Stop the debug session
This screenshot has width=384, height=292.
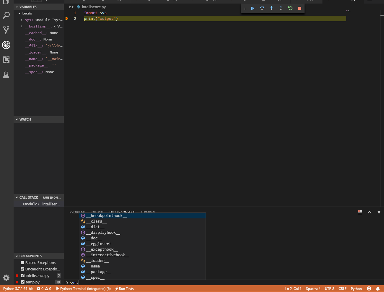(x=300, y=8)
